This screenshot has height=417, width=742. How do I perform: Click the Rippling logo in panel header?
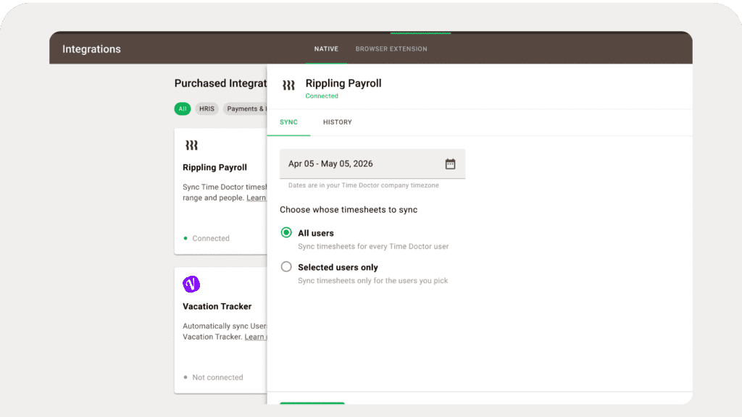[x=288, y=85]
